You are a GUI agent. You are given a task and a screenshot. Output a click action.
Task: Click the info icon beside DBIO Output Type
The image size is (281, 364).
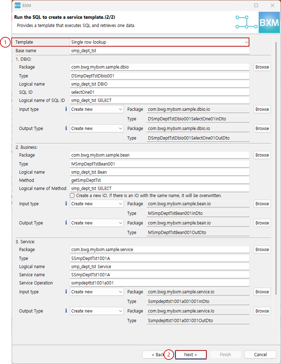click(66, 128)
